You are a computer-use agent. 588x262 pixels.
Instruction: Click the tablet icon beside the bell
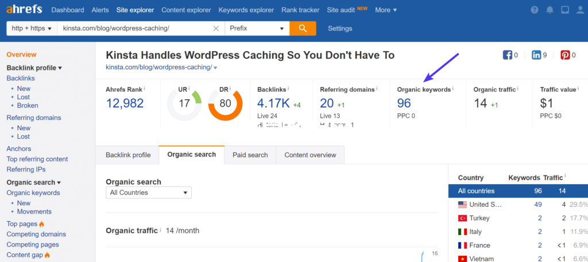(x=565, y=10)
